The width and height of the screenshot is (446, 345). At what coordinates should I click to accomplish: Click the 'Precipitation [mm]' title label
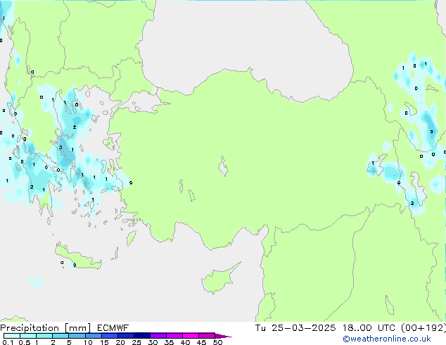pyautogui.click(x=46, y=328)
